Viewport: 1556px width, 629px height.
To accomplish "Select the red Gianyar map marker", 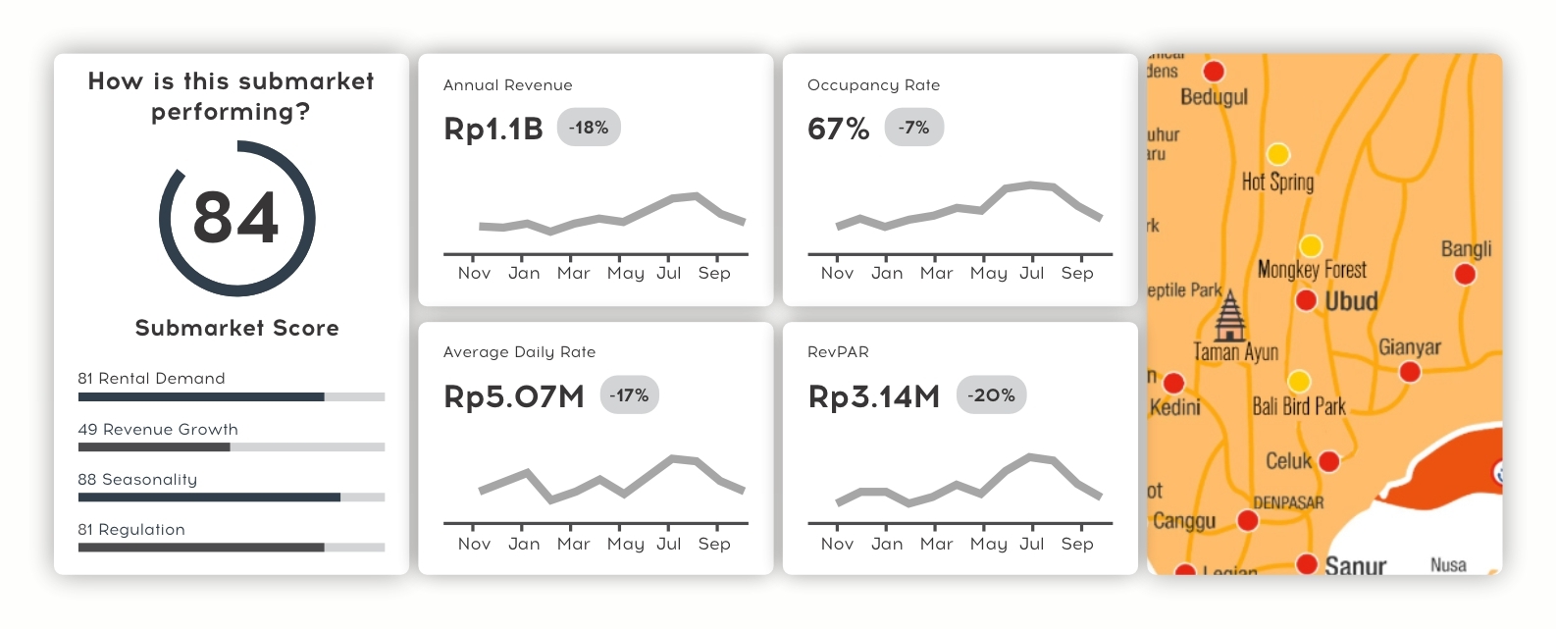I will pos(1410,372).
